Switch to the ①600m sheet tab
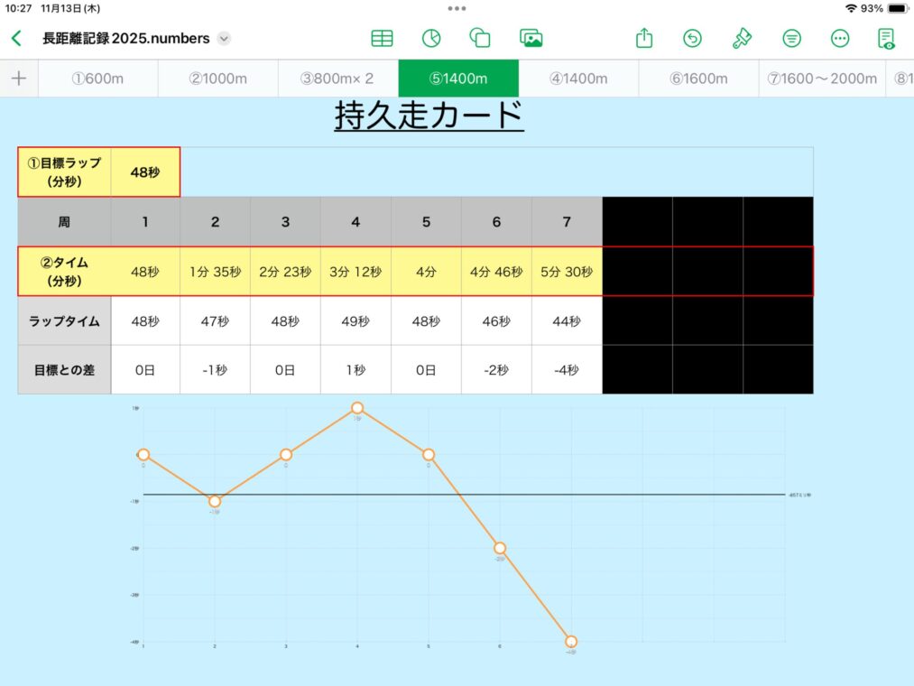The width and height of the screenshot is (914, 686). click(x=97, y=79)
